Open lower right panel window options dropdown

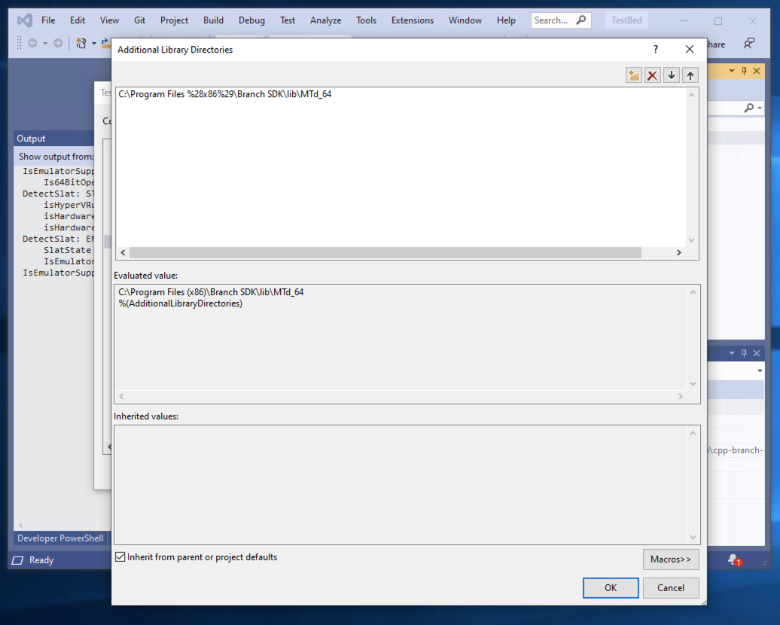coord(732,353)
